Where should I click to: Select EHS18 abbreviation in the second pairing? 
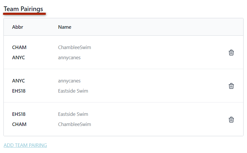[x=19, y=91]
